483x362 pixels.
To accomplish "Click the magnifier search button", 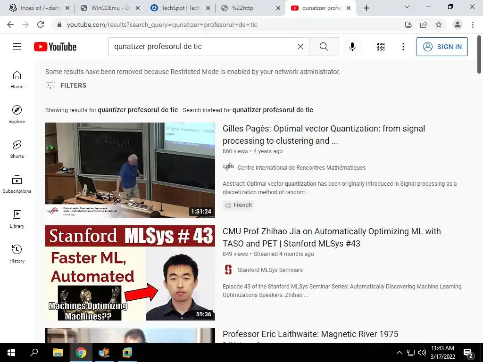I will [x=324, y=47].
